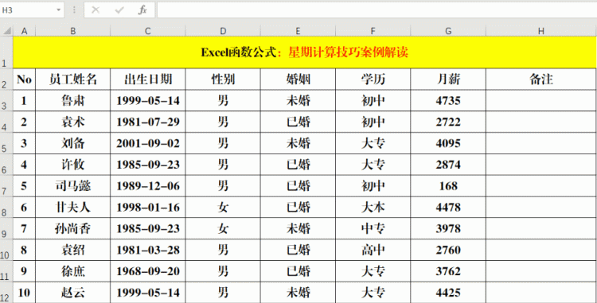The width and height of the screenshot is (597, 303).
Task: Select the cell with name 赵云
Action: 72,293
